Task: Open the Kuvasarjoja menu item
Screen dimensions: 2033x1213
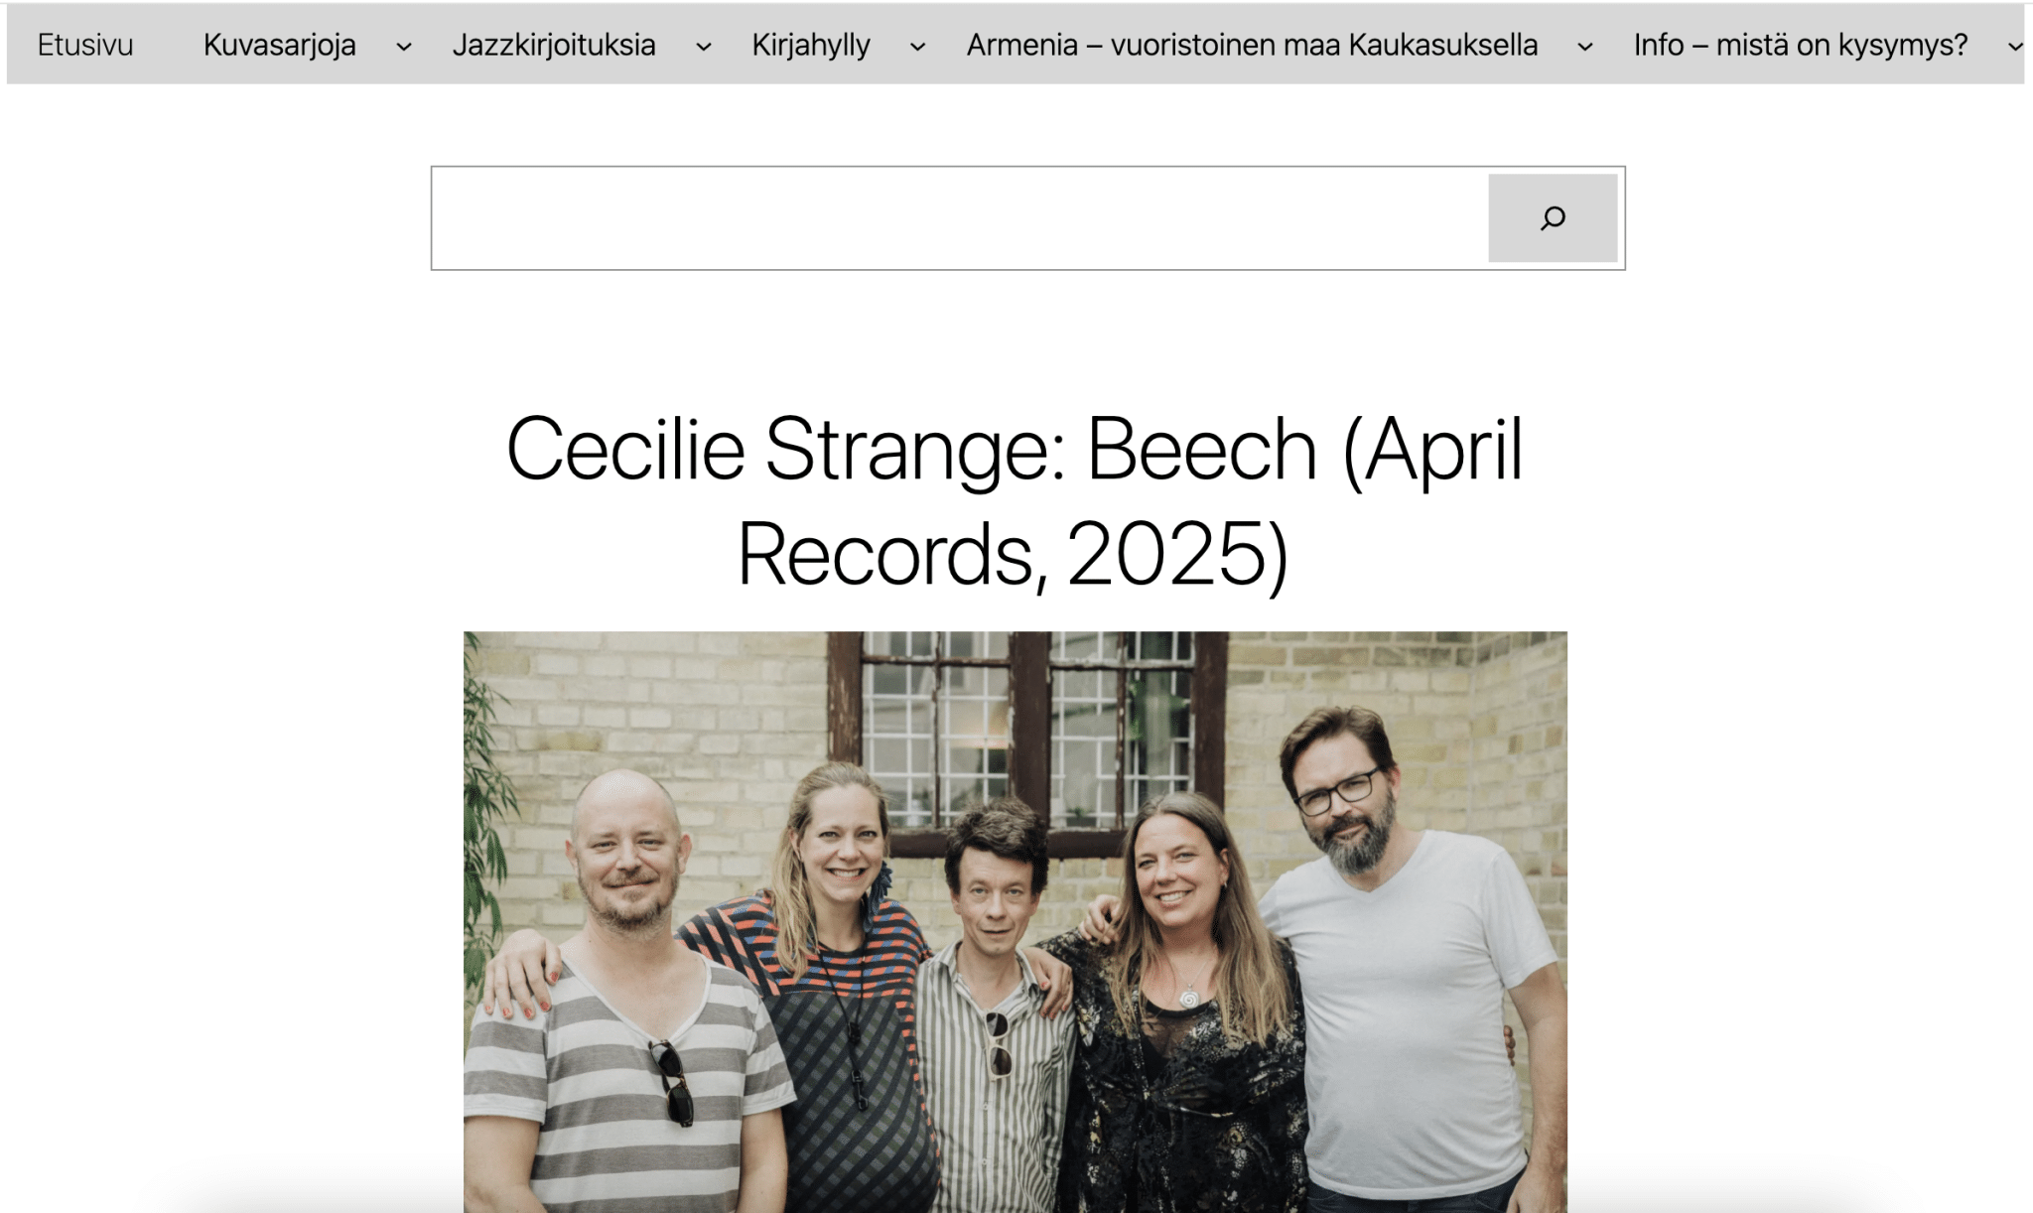Action: (280, 45)
